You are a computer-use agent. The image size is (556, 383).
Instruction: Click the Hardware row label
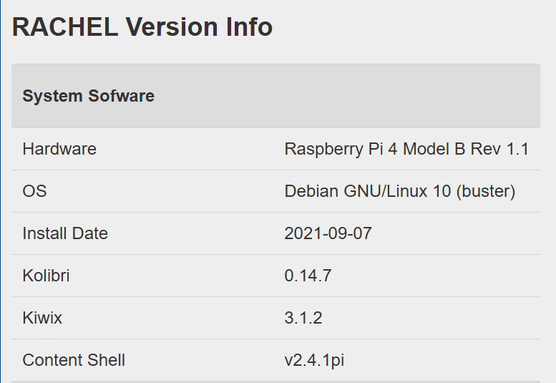(59, 149)
